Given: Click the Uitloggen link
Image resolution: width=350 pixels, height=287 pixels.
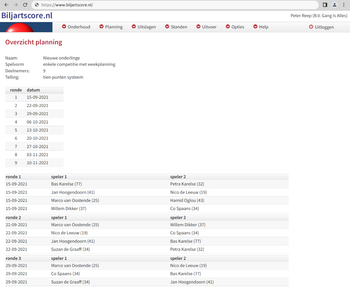Looking at the screenshot, I should (x=324, y=27).
